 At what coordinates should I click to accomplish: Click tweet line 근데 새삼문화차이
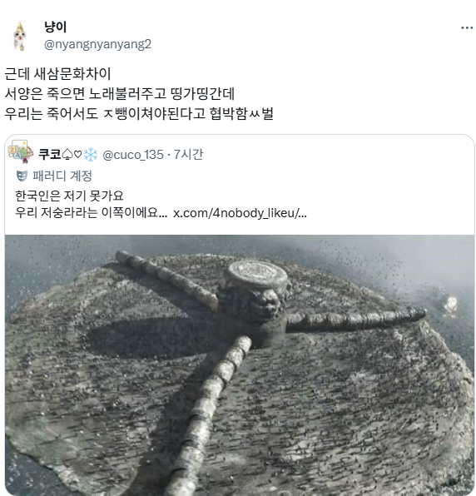pyautogui.click(x=57, y=74)
